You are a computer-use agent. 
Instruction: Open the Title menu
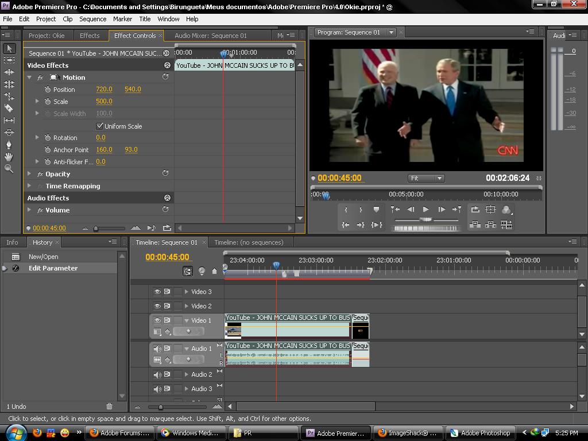[x=145, y=19]
